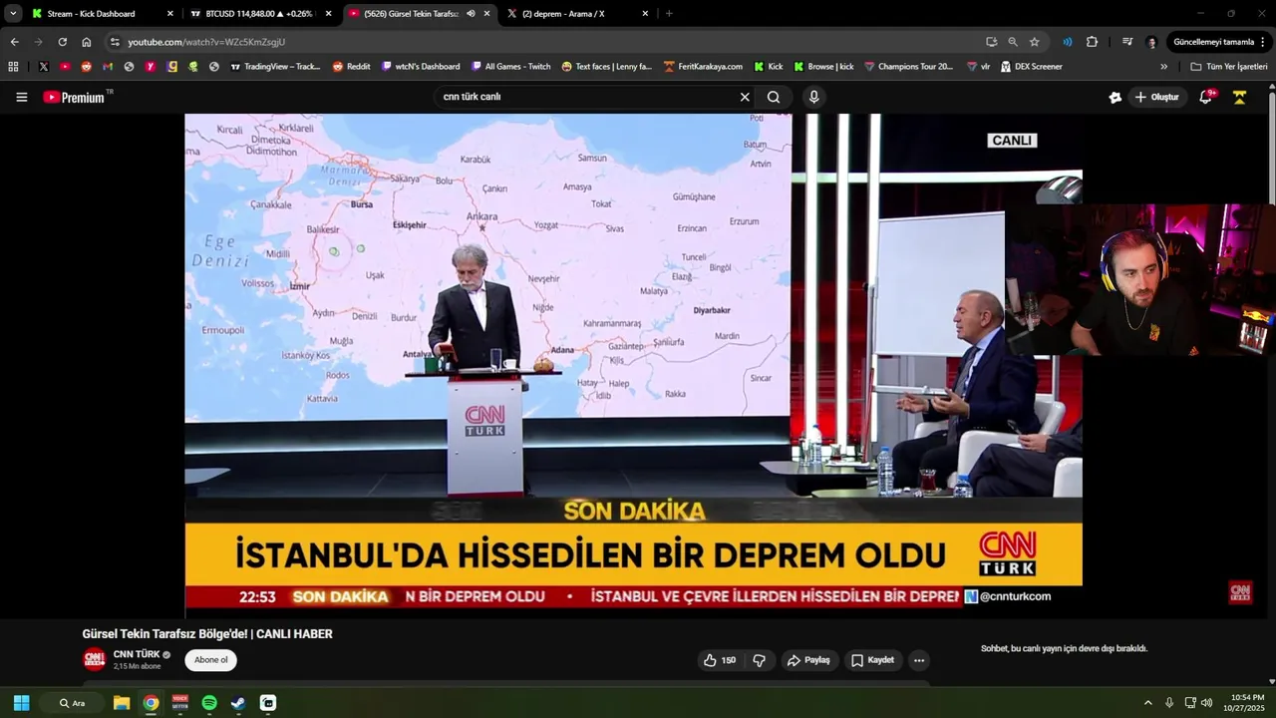Open Steam from the taskbar
The width and height of the screenshot is (1276, 718).
tap(238, 703)
